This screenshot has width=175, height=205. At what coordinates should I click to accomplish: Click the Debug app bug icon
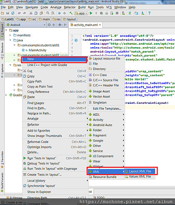[x=101, y=13]
